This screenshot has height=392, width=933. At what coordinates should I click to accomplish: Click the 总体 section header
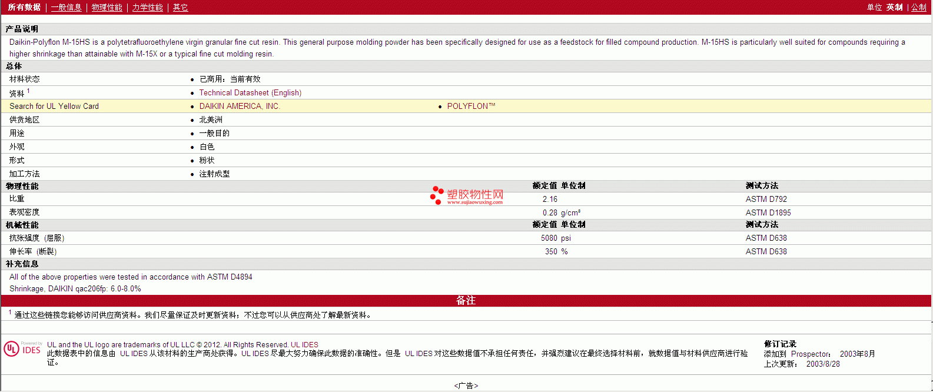click(x=14, y=66)
